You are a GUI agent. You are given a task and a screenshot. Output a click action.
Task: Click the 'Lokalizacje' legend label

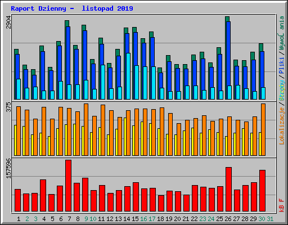(281, 126)
